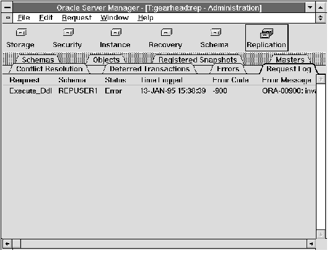Switch to the Schemas tab

pos(38,60)
